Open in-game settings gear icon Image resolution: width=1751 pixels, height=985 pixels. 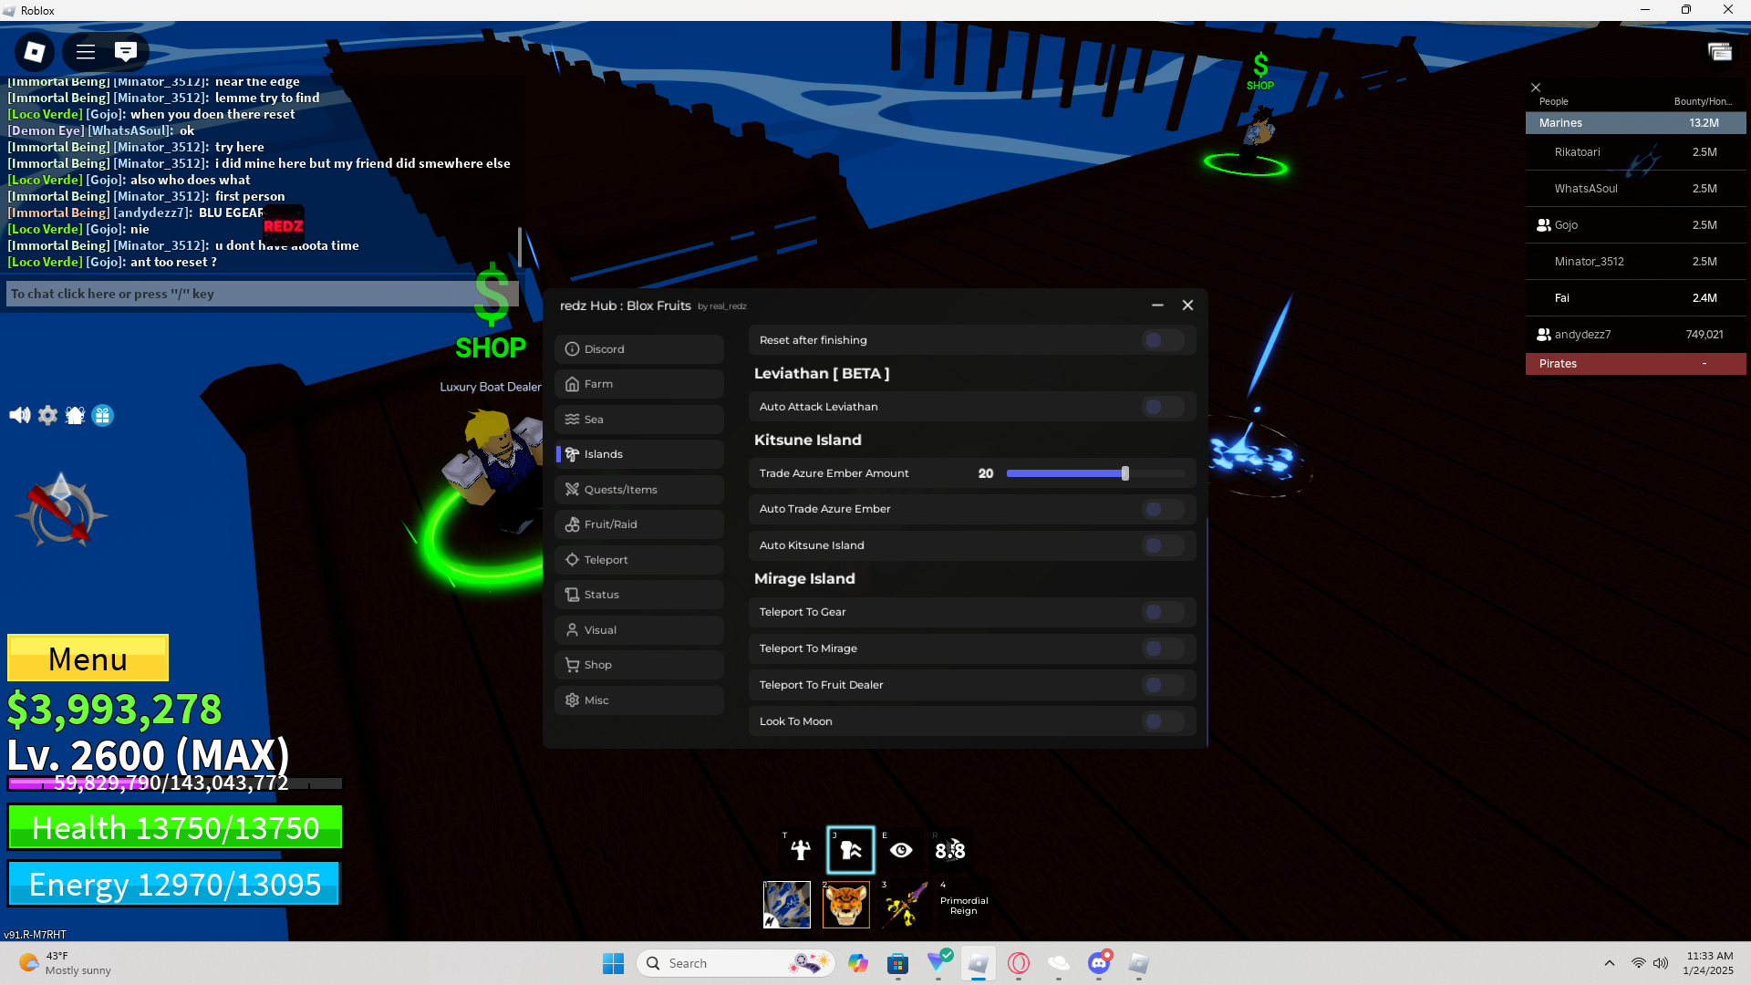coord(47,416)
